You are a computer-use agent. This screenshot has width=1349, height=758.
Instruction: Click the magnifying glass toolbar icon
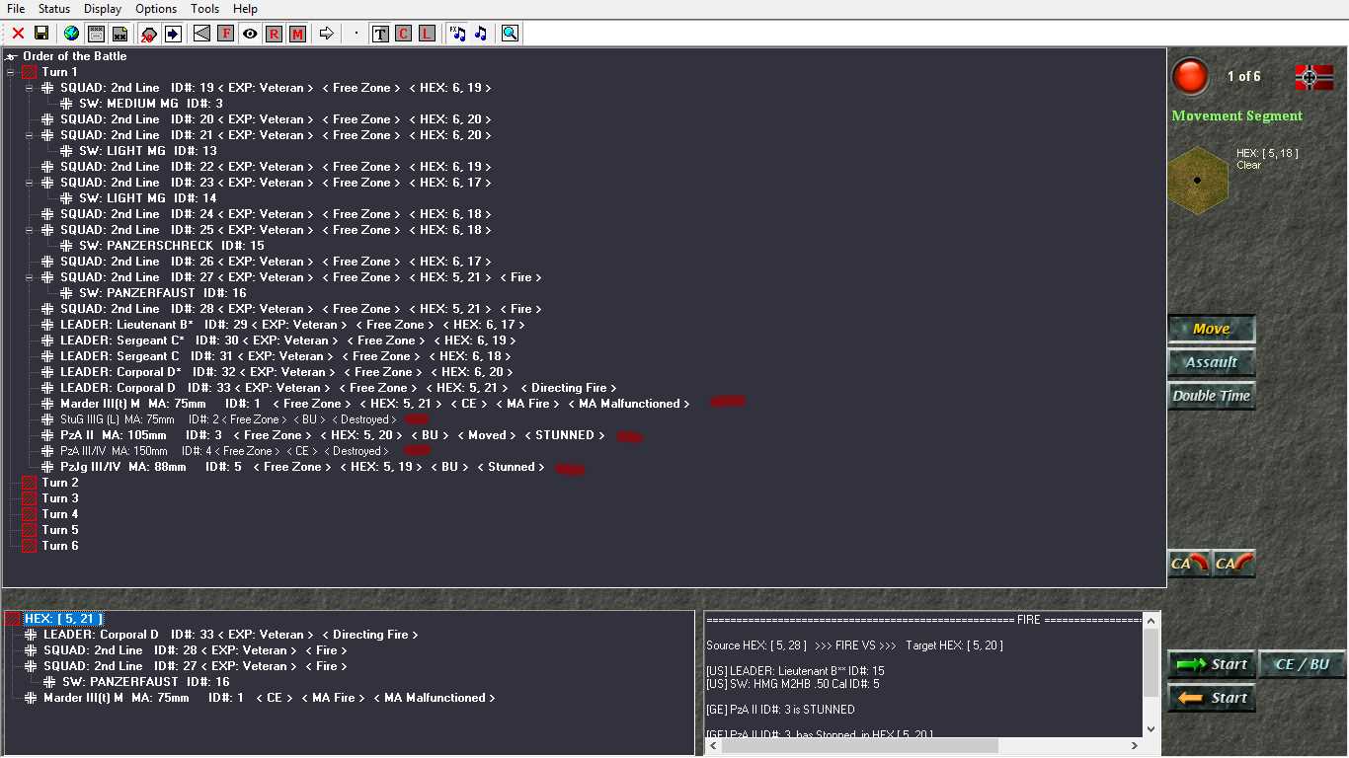pyautogui.click(x=510, y=34)
